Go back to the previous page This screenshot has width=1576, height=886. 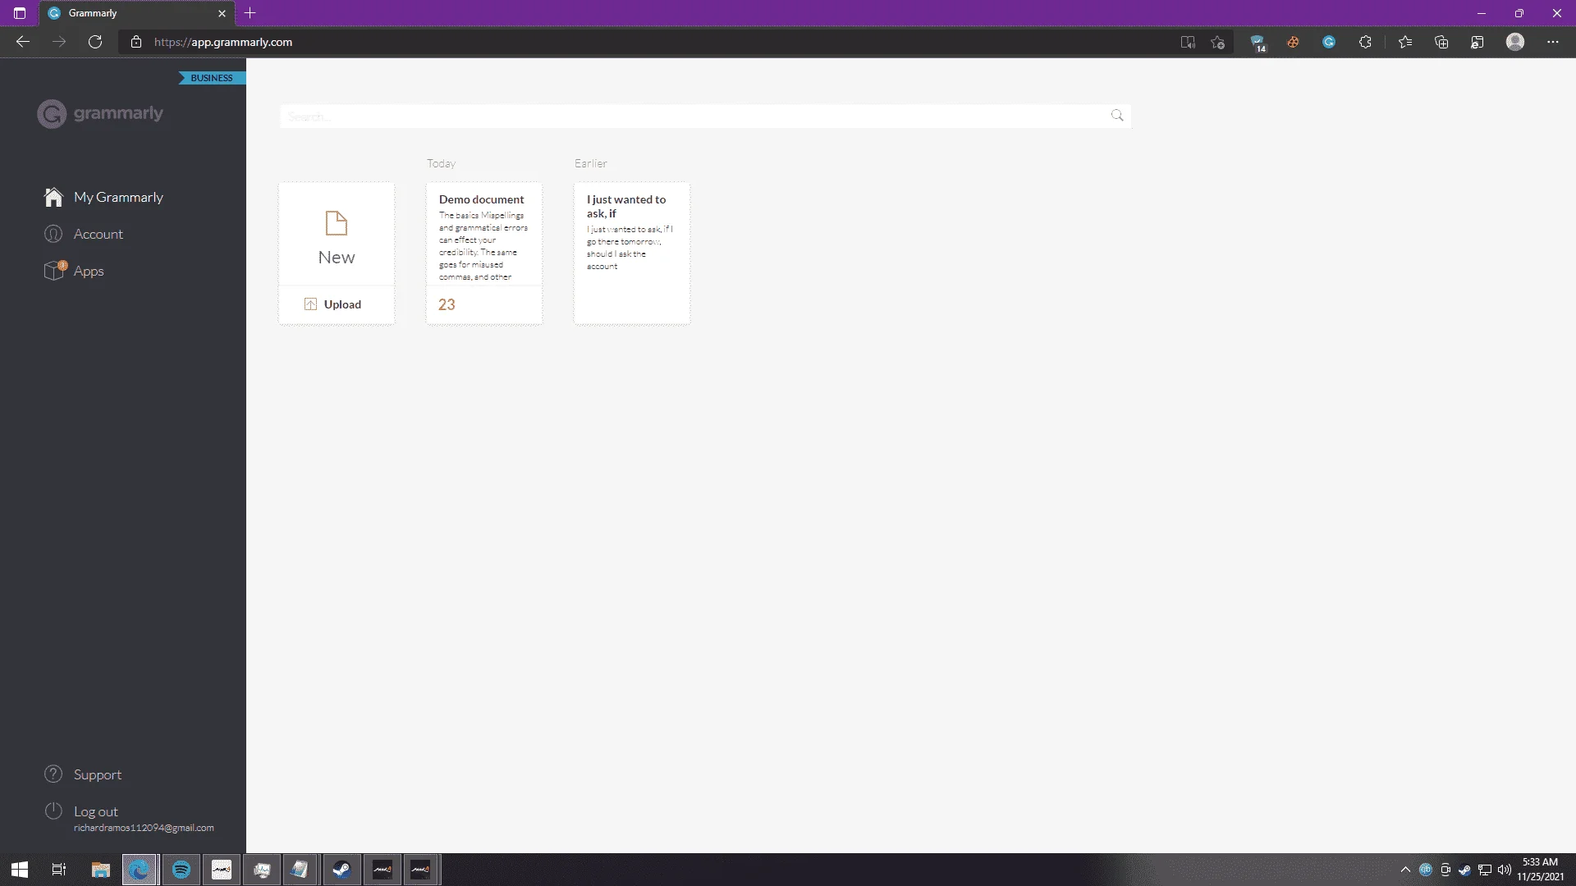pos(23,42)
